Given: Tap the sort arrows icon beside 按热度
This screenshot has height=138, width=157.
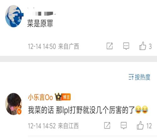Looking at the screenshot, I should (131, 77).
